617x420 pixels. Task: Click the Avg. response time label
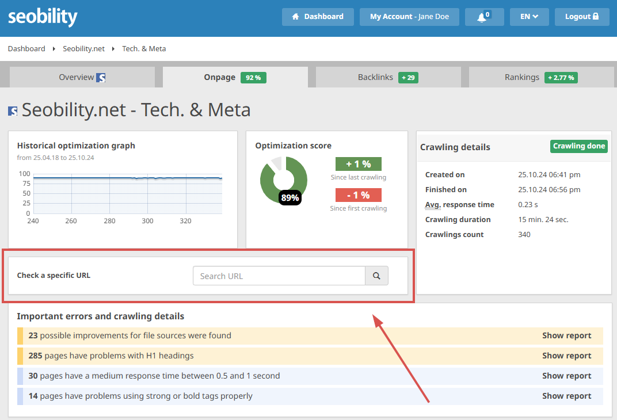(x=460, y=204)
